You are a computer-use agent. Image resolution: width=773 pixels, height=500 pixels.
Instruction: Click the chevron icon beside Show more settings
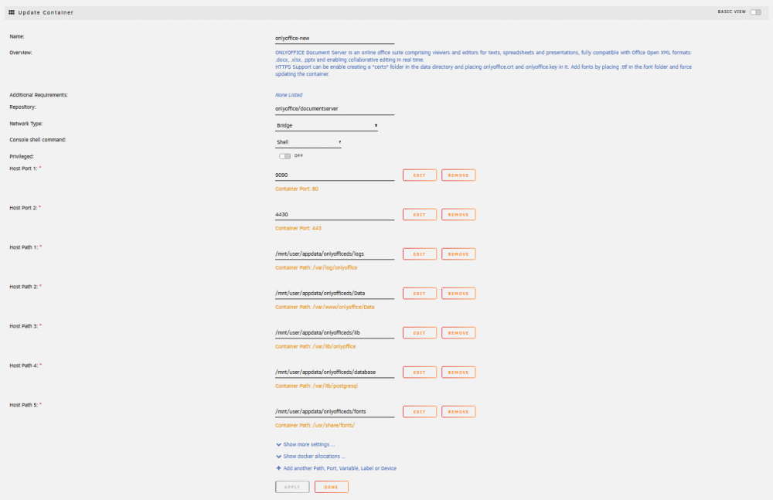[x=278, y=444]
